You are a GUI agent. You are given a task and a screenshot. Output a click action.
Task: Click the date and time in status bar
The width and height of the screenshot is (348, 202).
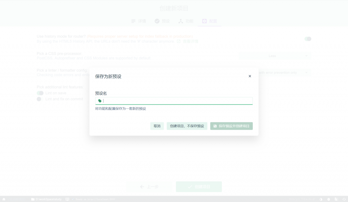pos(302,199)
